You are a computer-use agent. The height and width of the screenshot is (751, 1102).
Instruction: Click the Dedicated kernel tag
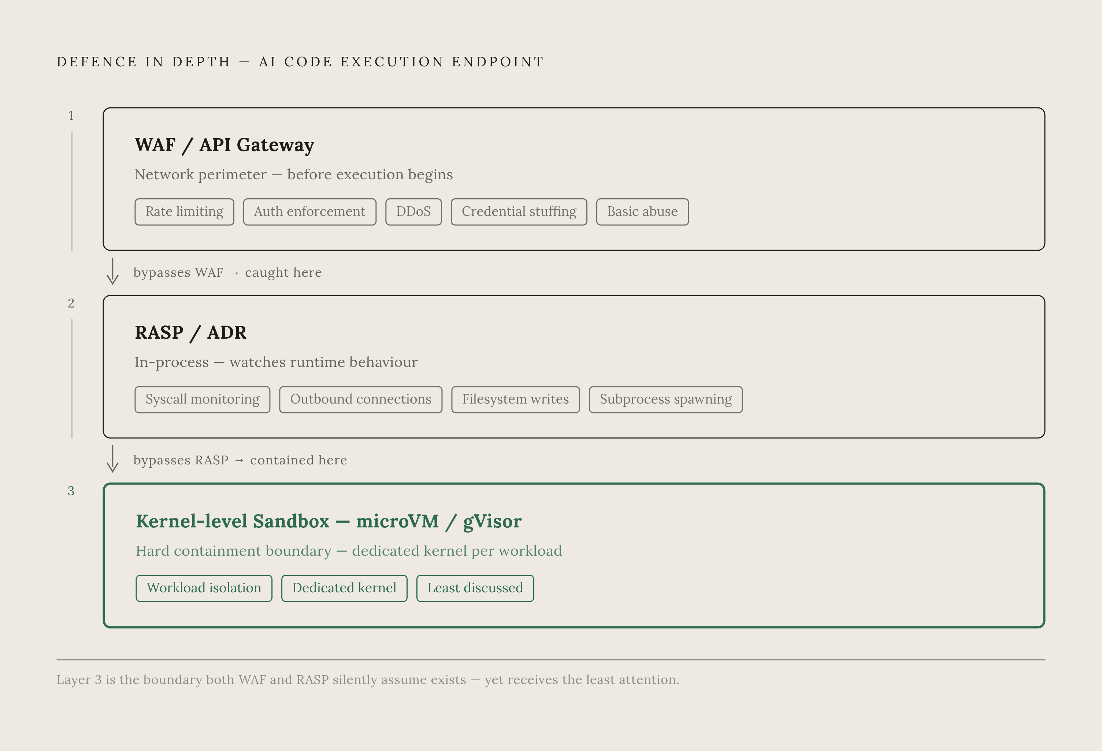tap(344, 588)
